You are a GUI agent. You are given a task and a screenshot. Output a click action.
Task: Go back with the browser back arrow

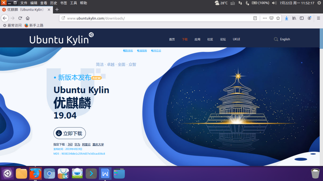coord(5,18)
